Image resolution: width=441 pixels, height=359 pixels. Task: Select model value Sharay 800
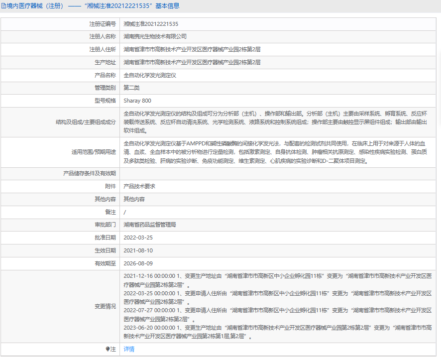pos(137,101)
